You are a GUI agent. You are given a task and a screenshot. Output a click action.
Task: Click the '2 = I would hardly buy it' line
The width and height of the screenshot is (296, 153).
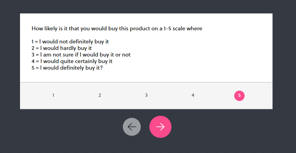click(x=61, y=48)
